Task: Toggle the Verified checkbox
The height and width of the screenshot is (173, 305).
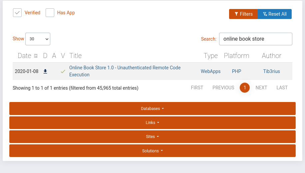Action: click(x=17, y=13)
